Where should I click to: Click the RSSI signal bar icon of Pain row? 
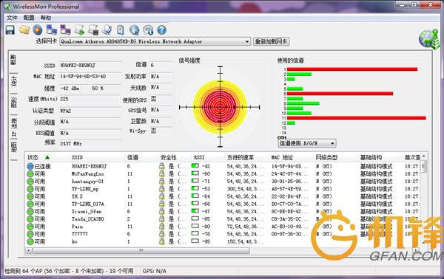coord(195,226)
